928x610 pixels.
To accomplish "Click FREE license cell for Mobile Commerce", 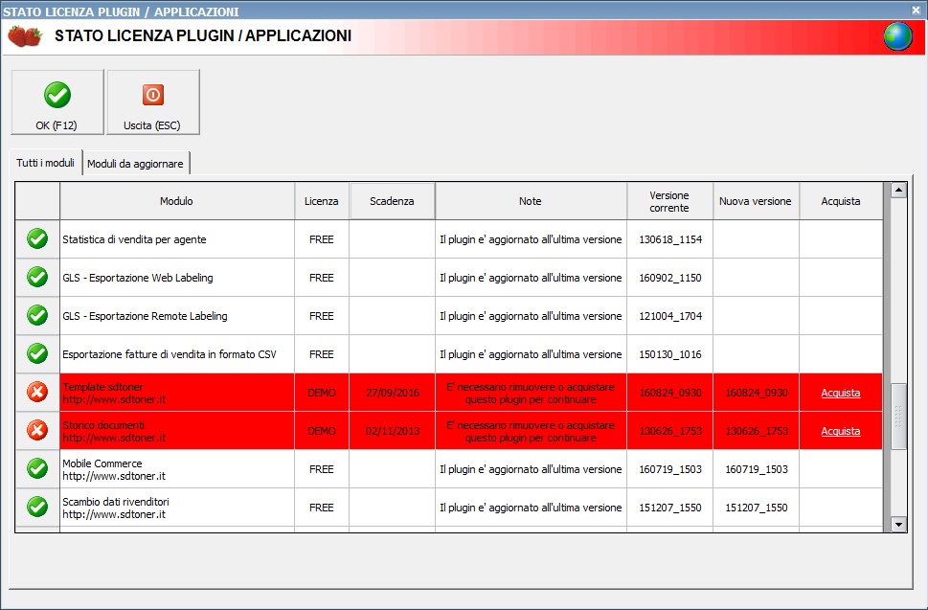I will point(322,469).
